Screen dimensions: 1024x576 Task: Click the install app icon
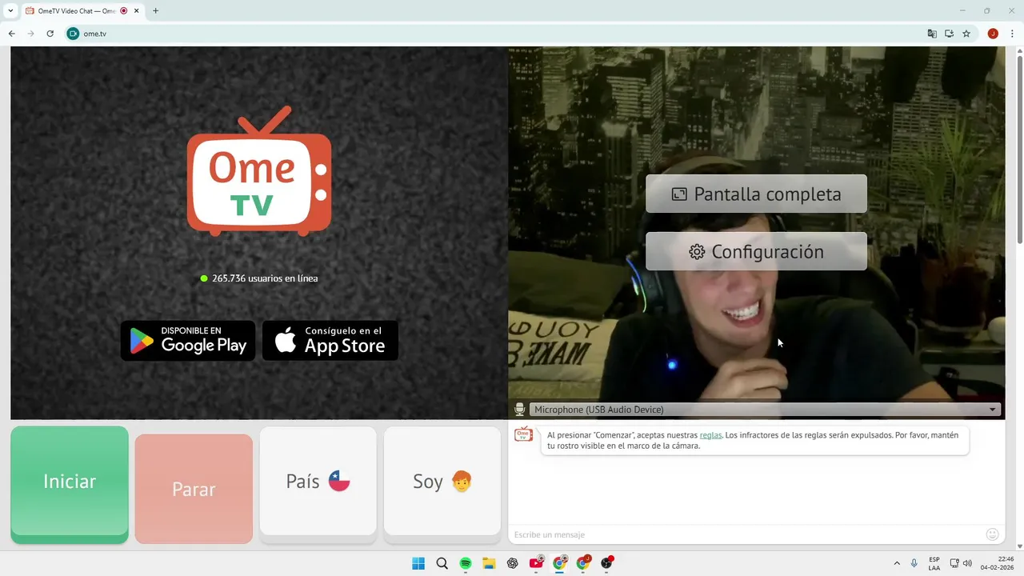(x=949, y=34)
